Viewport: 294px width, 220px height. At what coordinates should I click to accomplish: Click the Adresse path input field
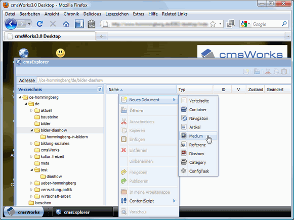click(164, 80)
